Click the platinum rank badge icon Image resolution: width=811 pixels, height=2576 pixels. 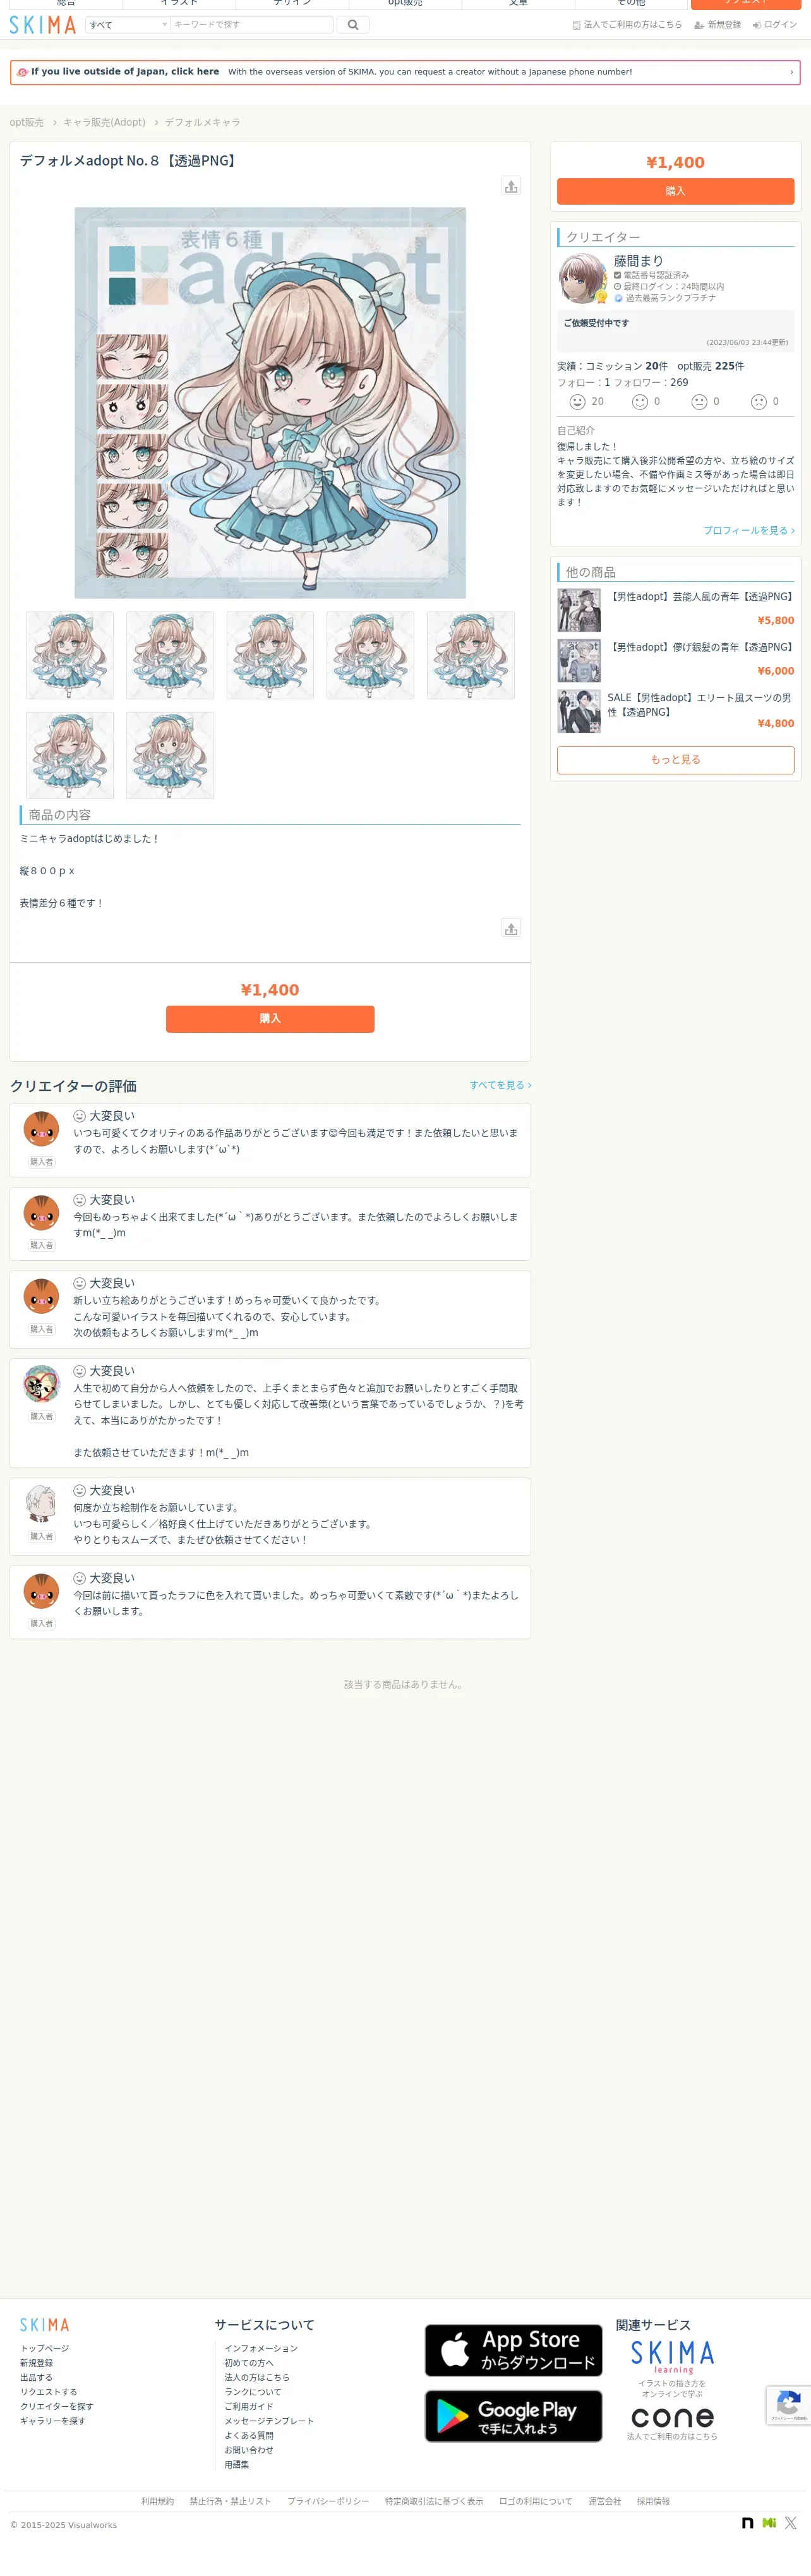pos(618,298)
